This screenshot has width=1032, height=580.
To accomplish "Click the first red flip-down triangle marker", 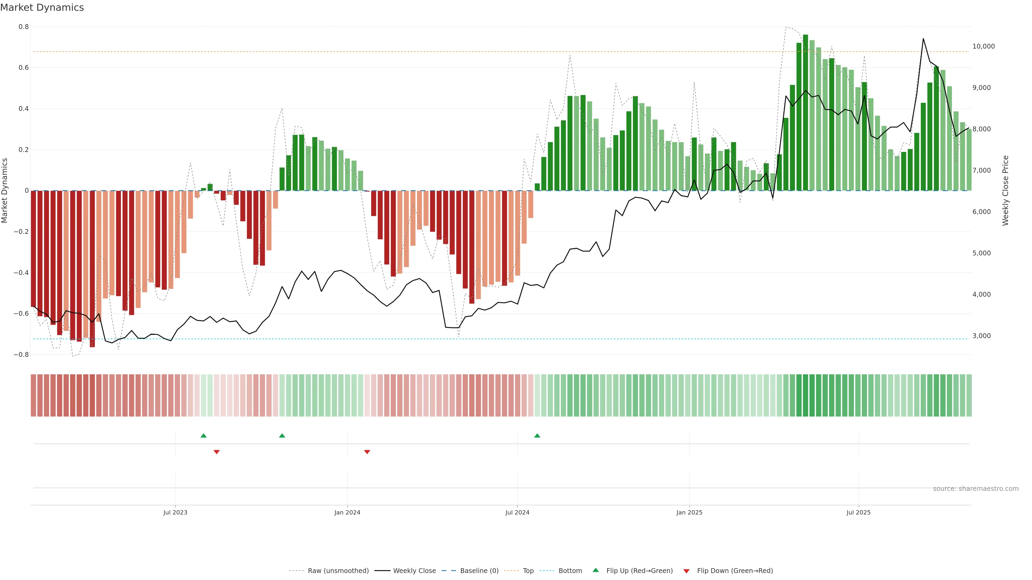I will (x=217, y=452).
